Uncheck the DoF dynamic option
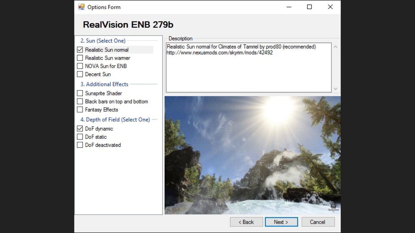 80,129
